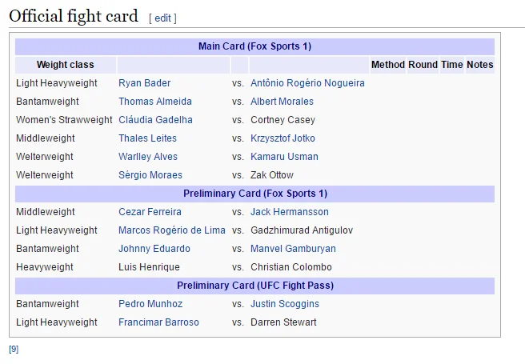This screenshot has width=525, height=364.
Task: Click the edit link beside Official fight card
Action: [162, 18]
